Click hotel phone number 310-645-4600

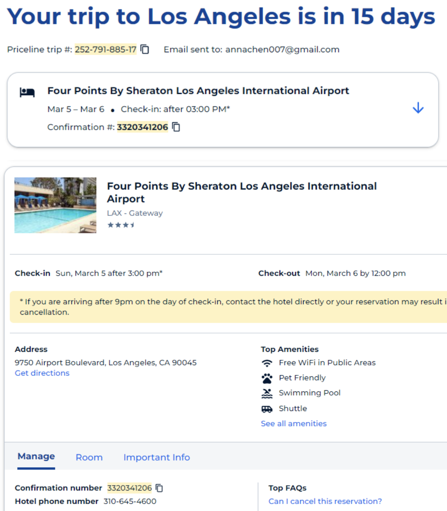click(130, 501)
